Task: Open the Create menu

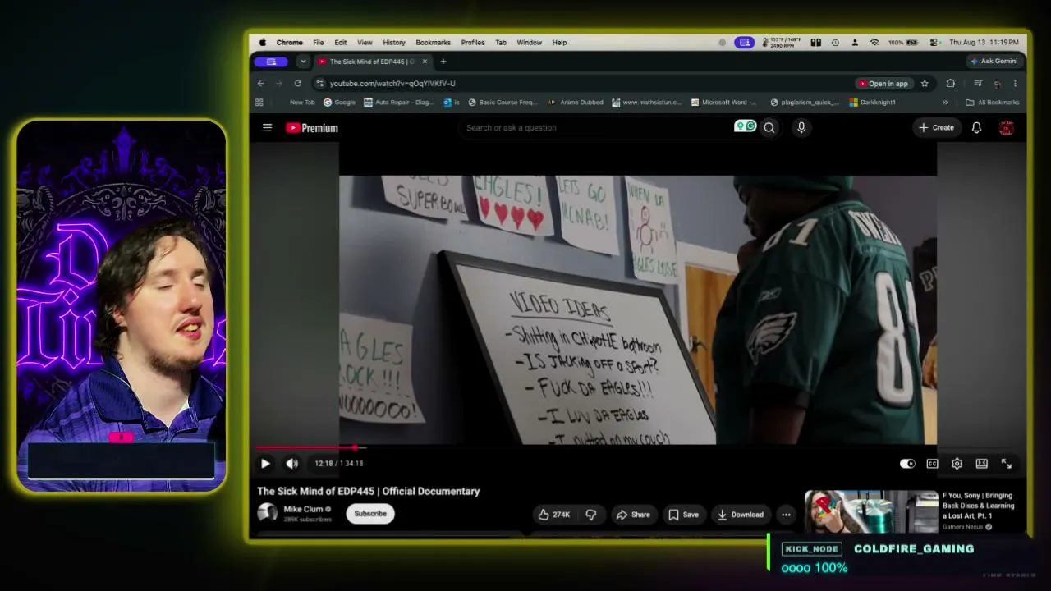Action: 936,128
